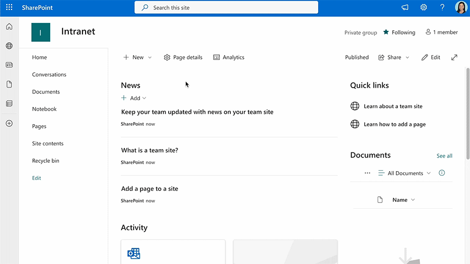470x264 pixels.
Task: Select Conversations in left navigation
Action: [x=49, y=75]
